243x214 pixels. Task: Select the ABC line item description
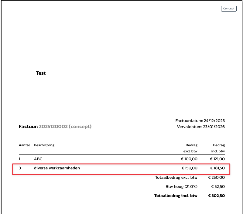click(38, 159)
